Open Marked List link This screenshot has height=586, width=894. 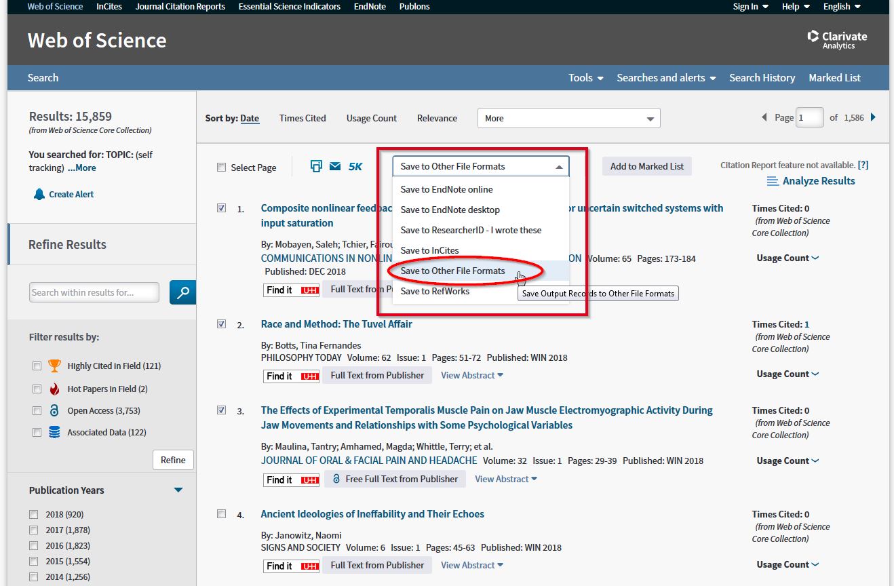pyautogui.click(x=834, y=78)
